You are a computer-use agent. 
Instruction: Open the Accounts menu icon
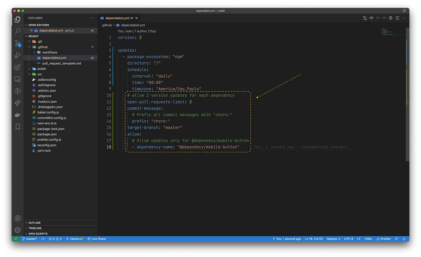tap(17, 218)
